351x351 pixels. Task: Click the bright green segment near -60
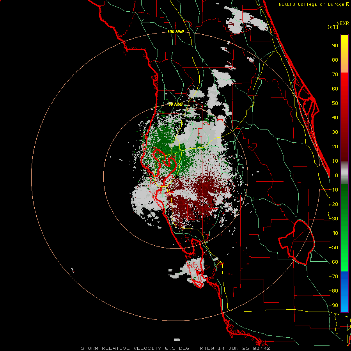pos(344,262)
